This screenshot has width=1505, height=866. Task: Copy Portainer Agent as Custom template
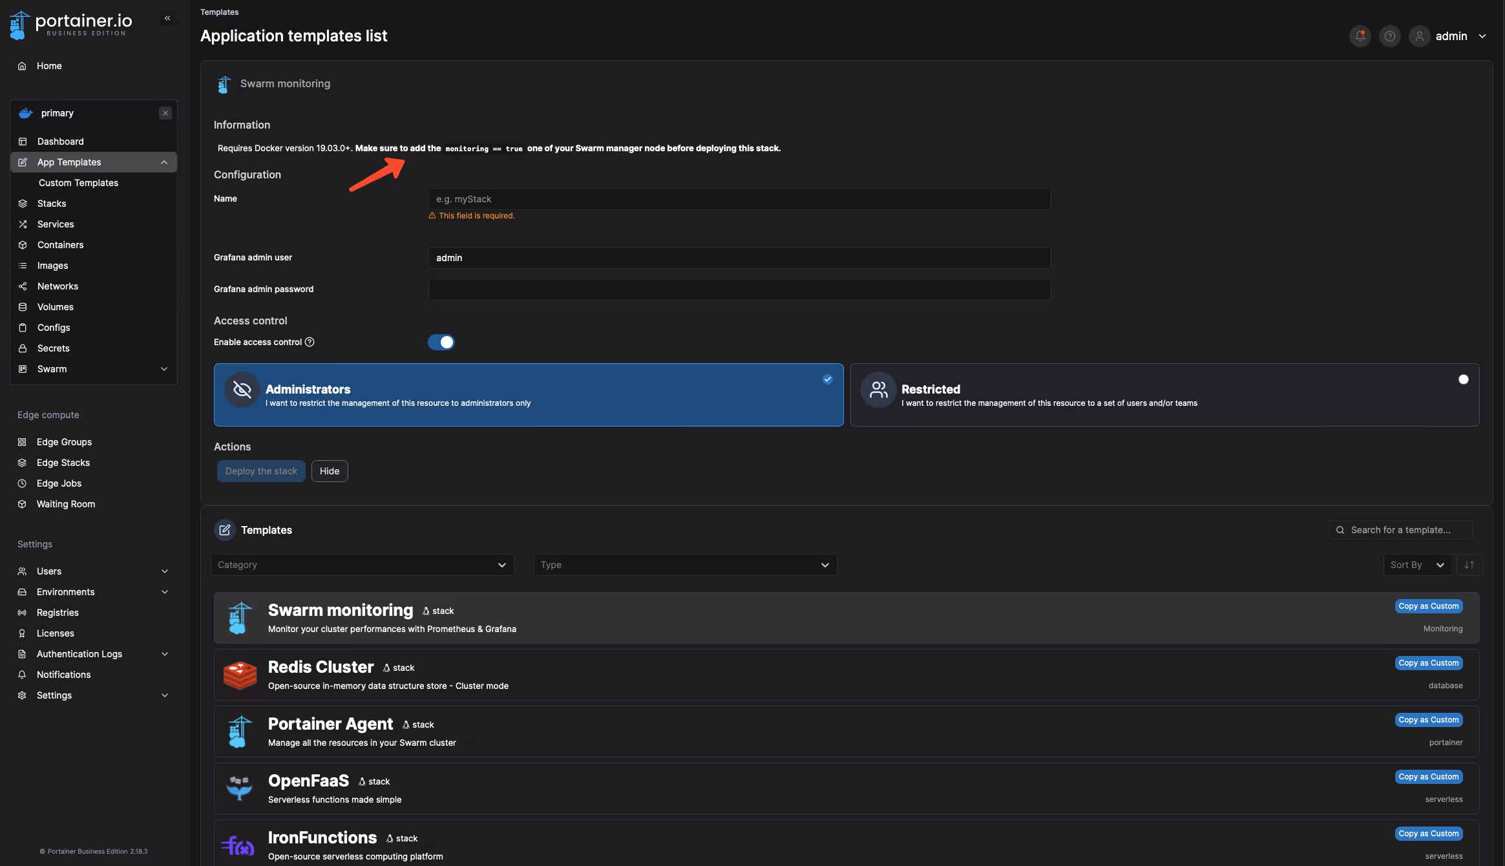pyautogui.click(x=1428, y=720)
